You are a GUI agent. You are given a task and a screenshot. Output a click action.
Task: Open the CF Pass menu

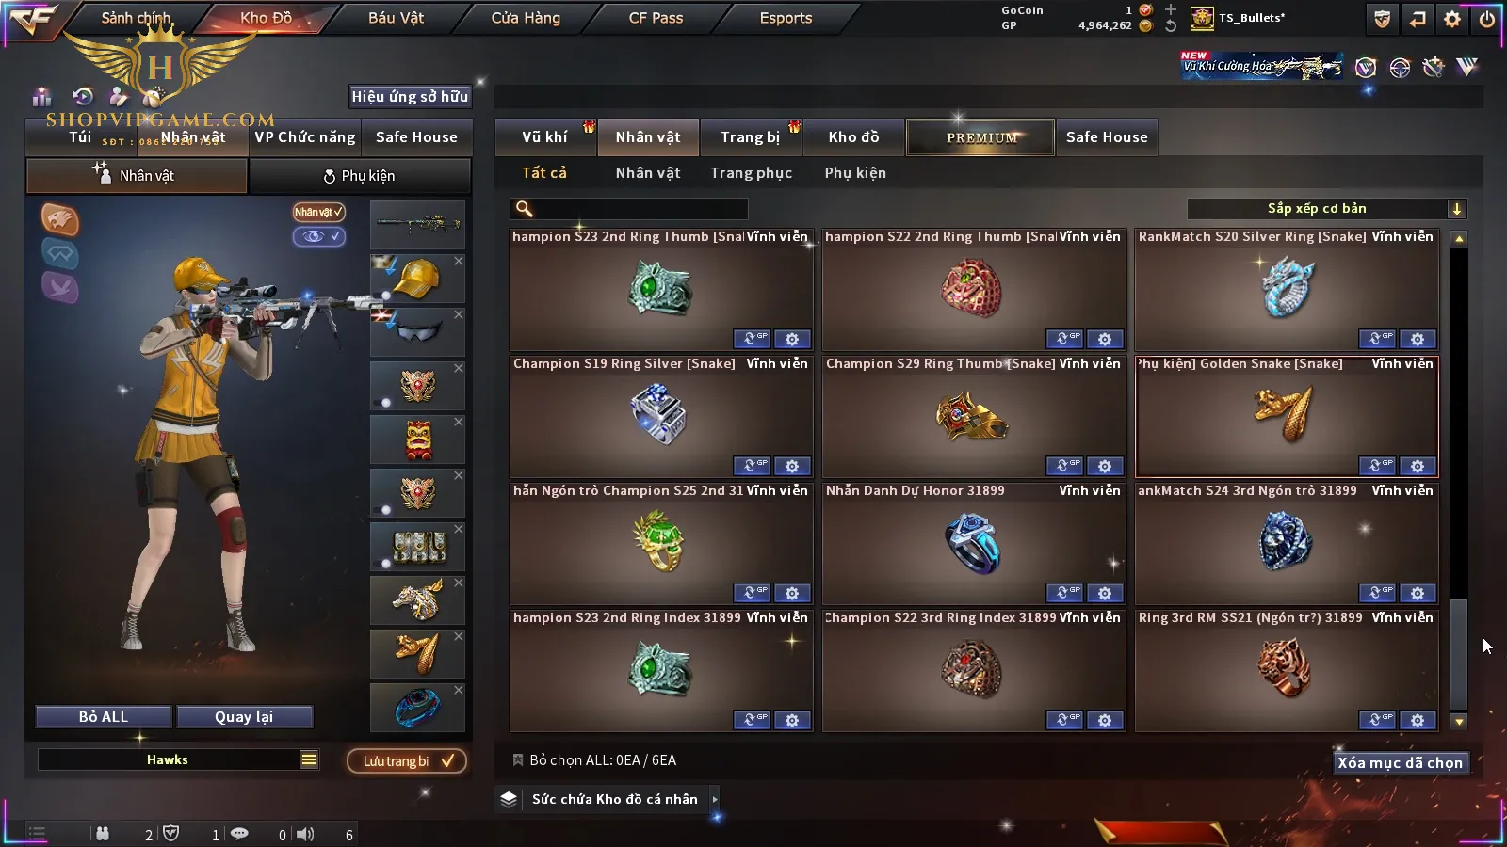(x=656, y=18)
